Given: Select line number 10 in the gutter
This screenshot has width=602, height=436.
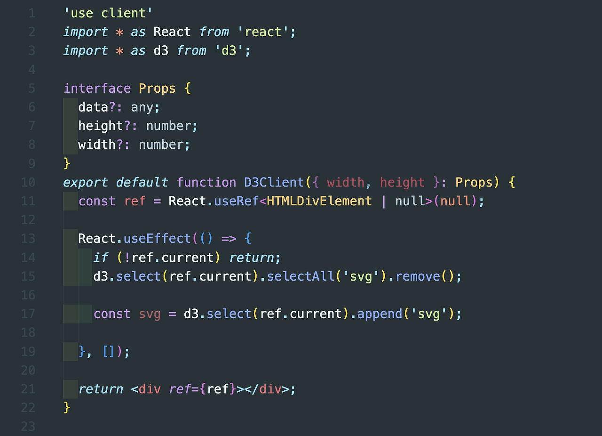Looking at the screenshot, I should click(x=28, y=183).
